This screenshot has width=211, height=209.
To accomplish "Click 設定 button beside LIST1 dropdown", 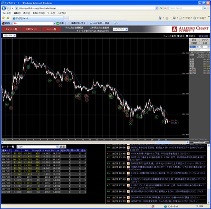I will click(62, 147).
